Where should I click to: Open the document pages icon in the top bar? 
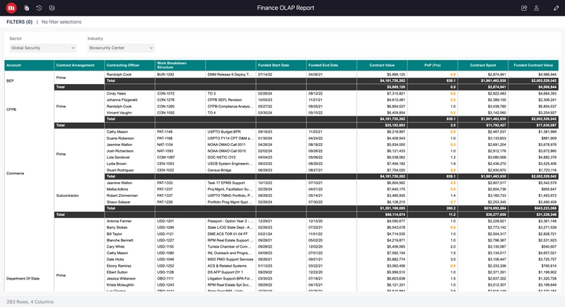click(26, 8)
